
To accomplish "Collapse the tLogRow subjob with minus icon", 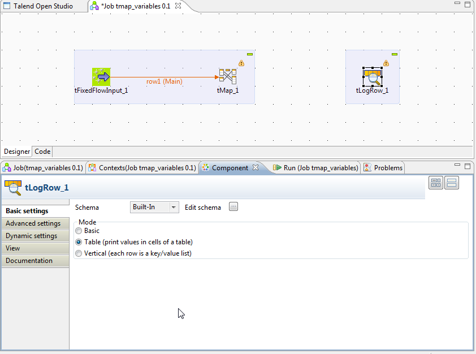I will 395,54.
